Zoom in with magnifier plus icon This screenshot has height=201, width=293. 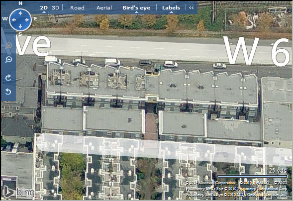[8, 46]
